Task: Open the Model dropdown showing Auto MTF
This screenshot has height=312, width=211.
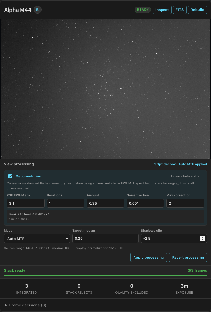Action: pyautogui.click(x=37, y=238)
